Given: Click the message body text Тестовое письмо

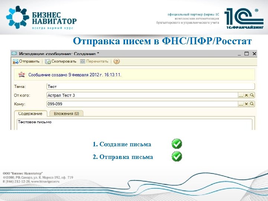Looking at the screenshot, I should click(x=35, y=122).
